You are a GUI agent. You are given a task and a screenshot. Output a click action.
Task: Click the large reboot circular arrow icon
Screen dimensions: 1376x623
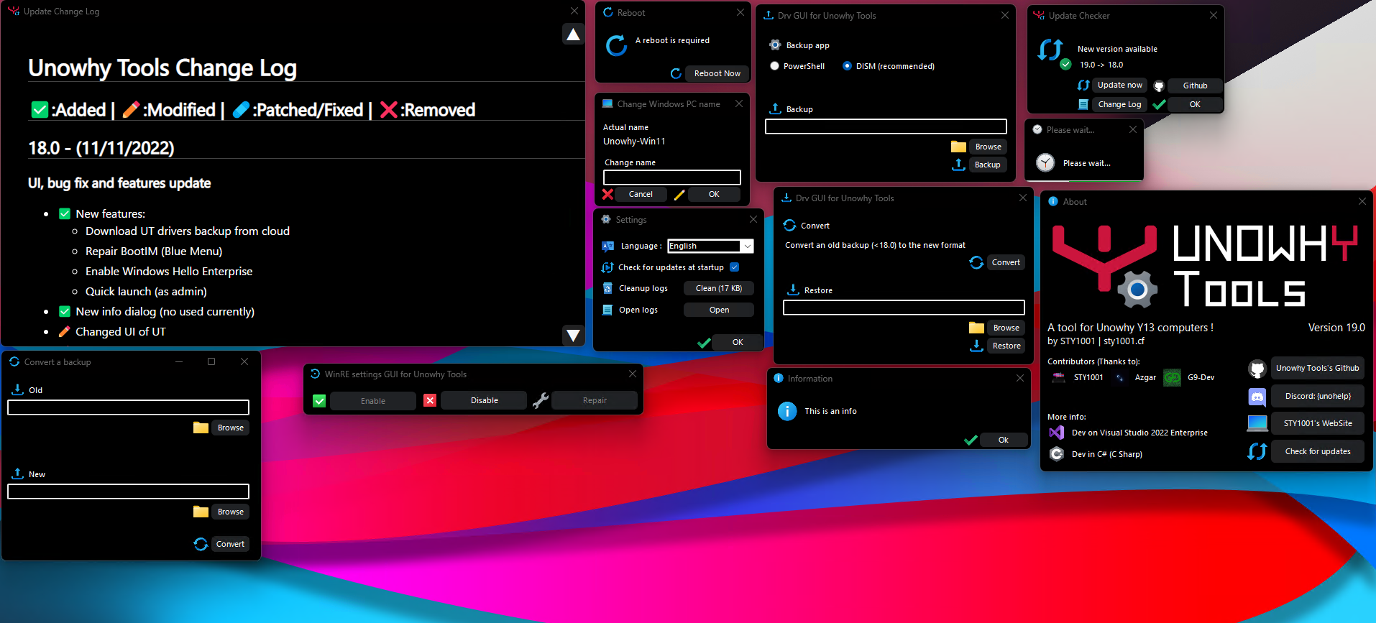616,46
